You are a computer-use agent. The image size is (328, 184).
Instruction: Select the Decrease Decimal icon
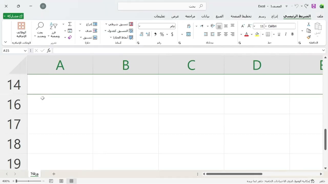[x=141, y=34]
